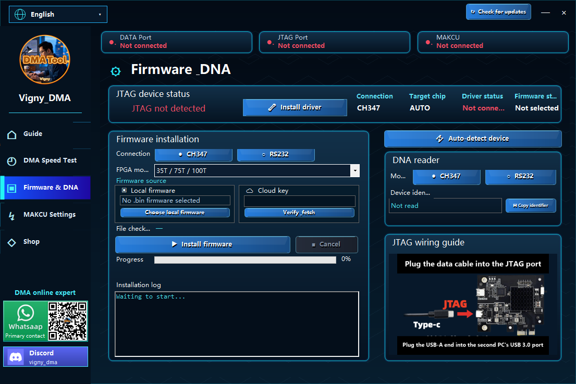Click the JTAG wiring guide image

point(473,304)
